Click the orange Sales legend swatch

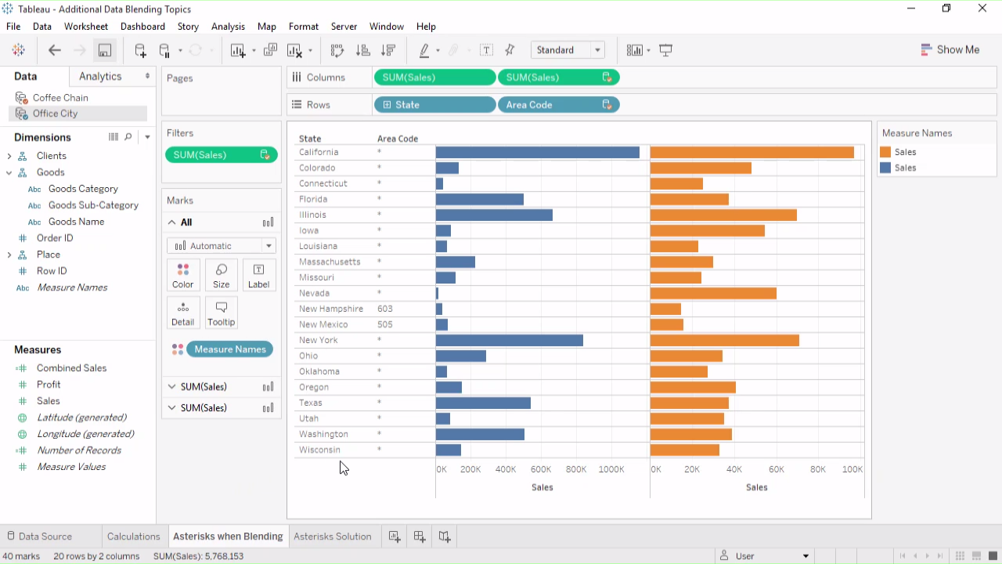(x=885, y=152)
